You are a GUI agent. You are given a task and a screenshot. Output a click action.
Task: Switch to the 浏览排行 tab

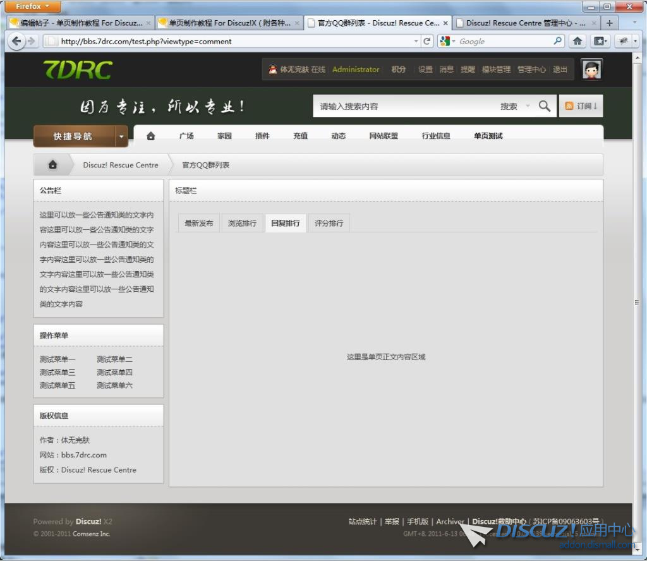(242, 223)
